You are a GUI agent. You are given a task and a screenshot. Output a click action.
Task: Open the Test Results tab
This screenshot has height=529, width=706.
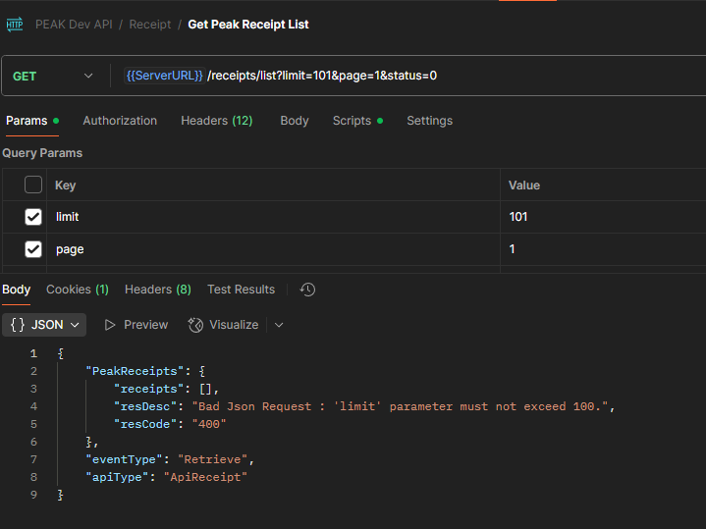(241, 290)
